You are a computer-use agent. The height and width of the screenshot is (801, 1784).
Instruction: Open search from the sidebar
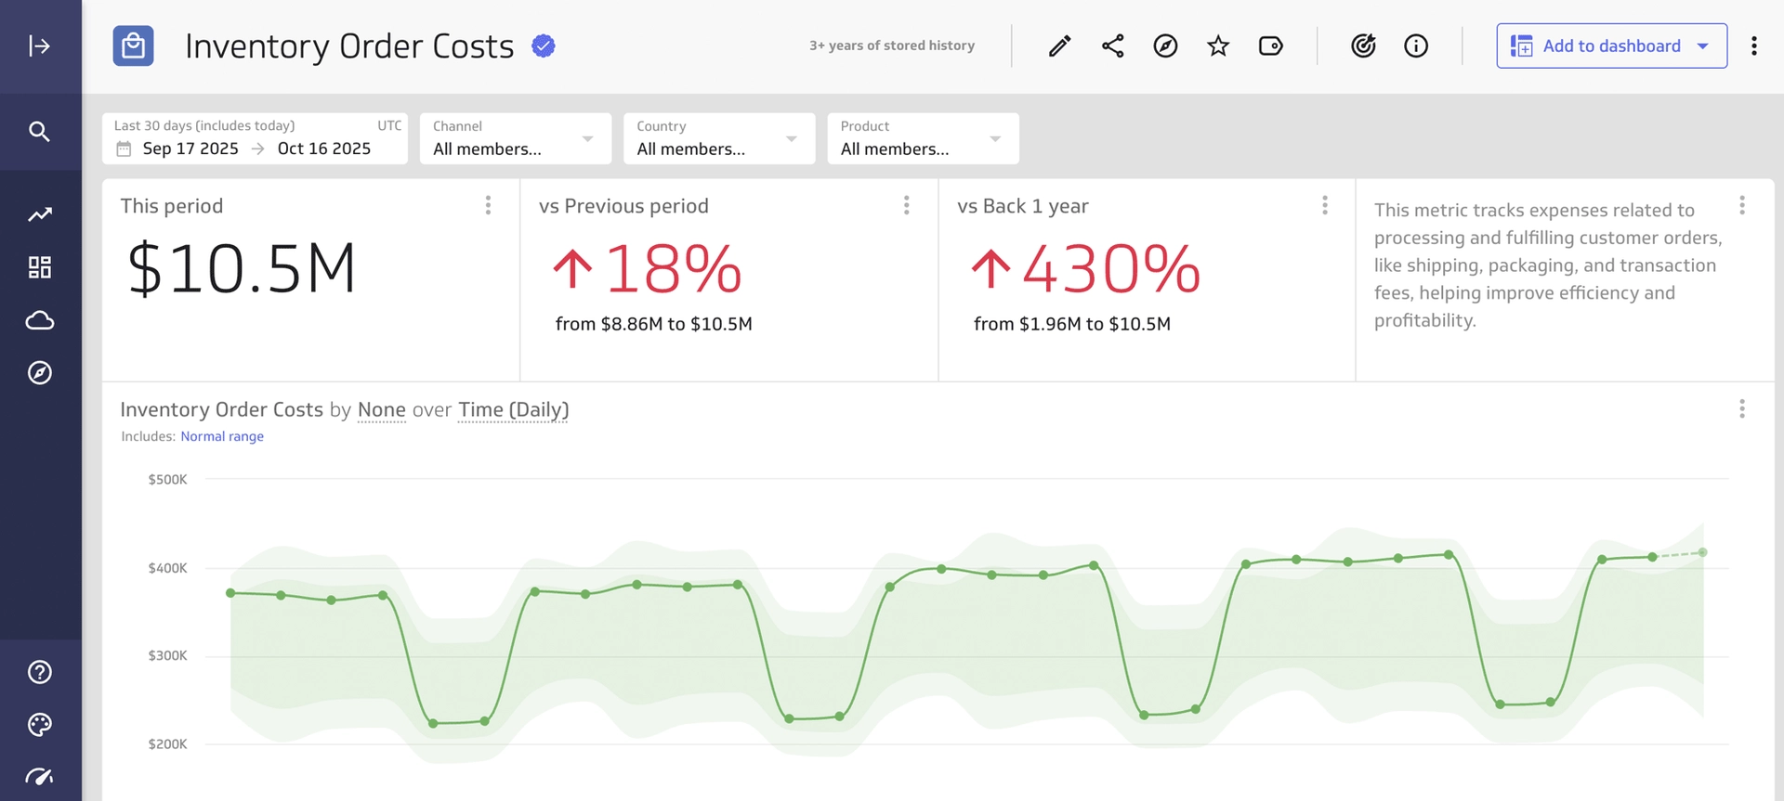click(39, 132)
